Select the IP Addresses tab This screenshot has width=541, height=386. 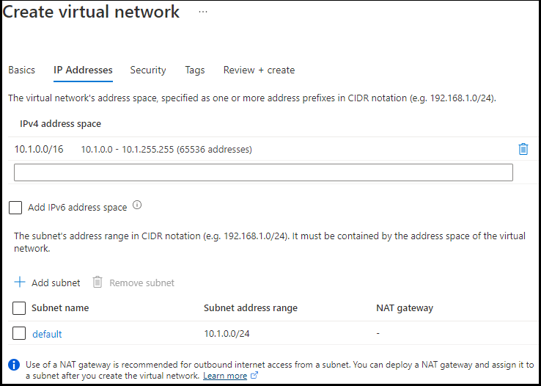[x=83, y=70]
